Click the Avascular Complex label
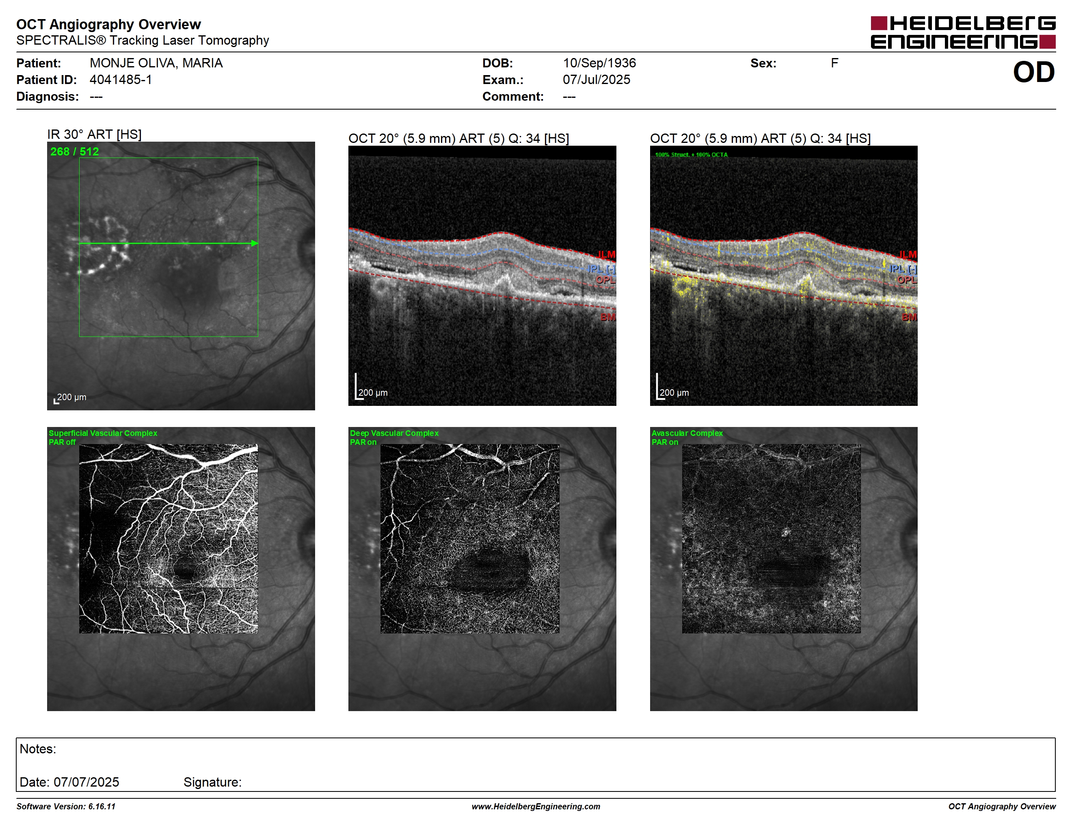The image size is (1072, 828). 687,433
